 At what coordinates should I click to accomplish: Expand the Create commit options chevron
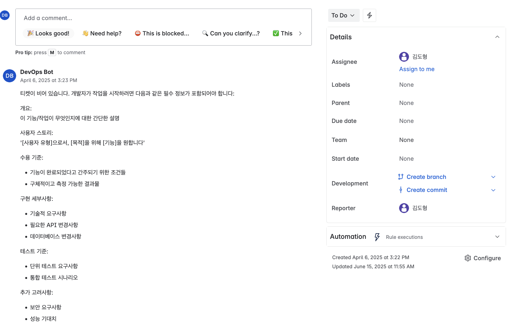pyautogui.click(x=493, y=190)
